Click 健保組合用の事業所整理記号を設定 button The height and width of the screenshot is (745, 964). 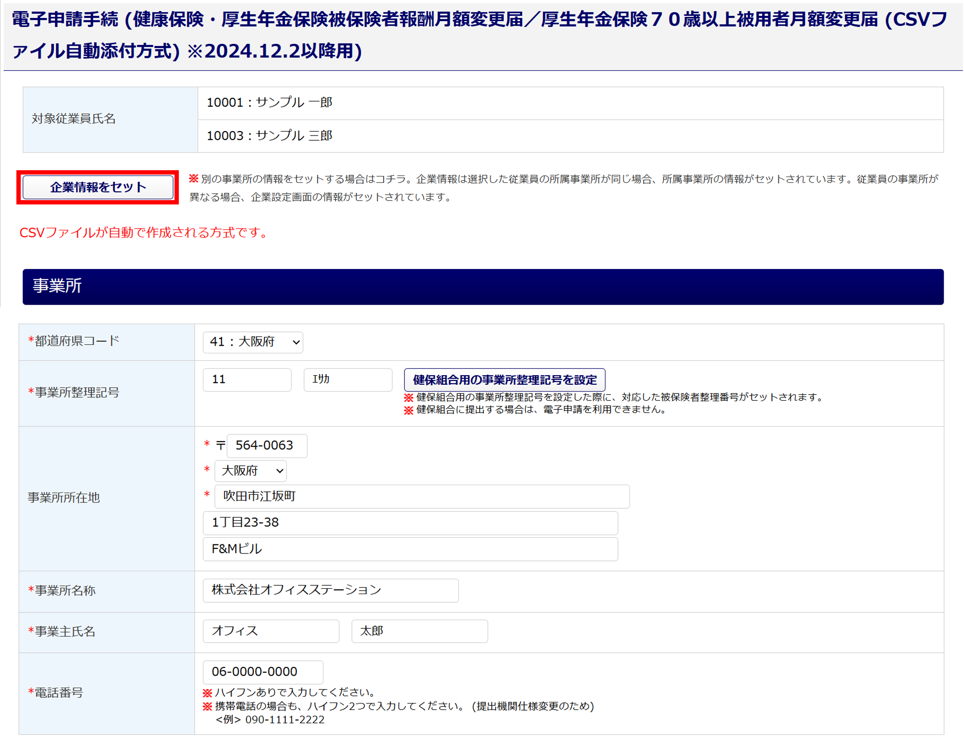click(504, 380)
